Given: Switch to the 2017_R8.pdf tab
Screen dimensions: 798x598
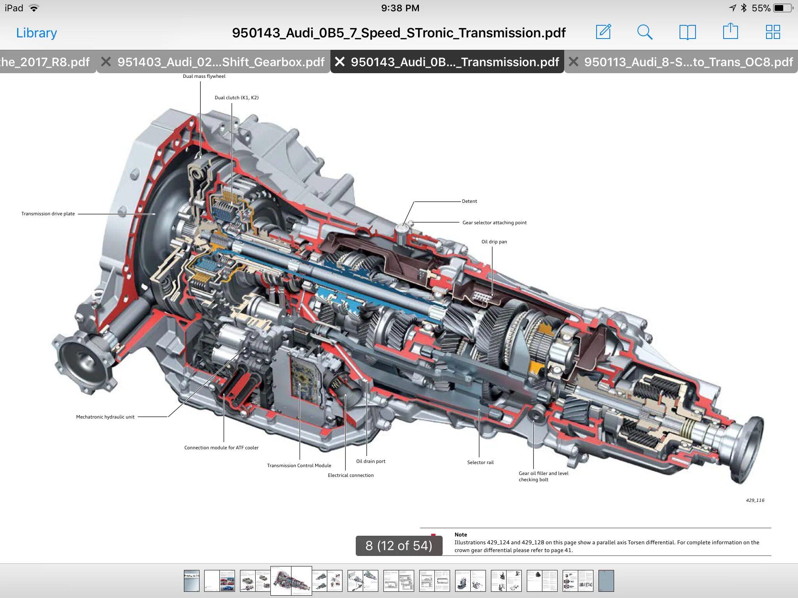Looking at the screenshot, I should pos(45,62).
